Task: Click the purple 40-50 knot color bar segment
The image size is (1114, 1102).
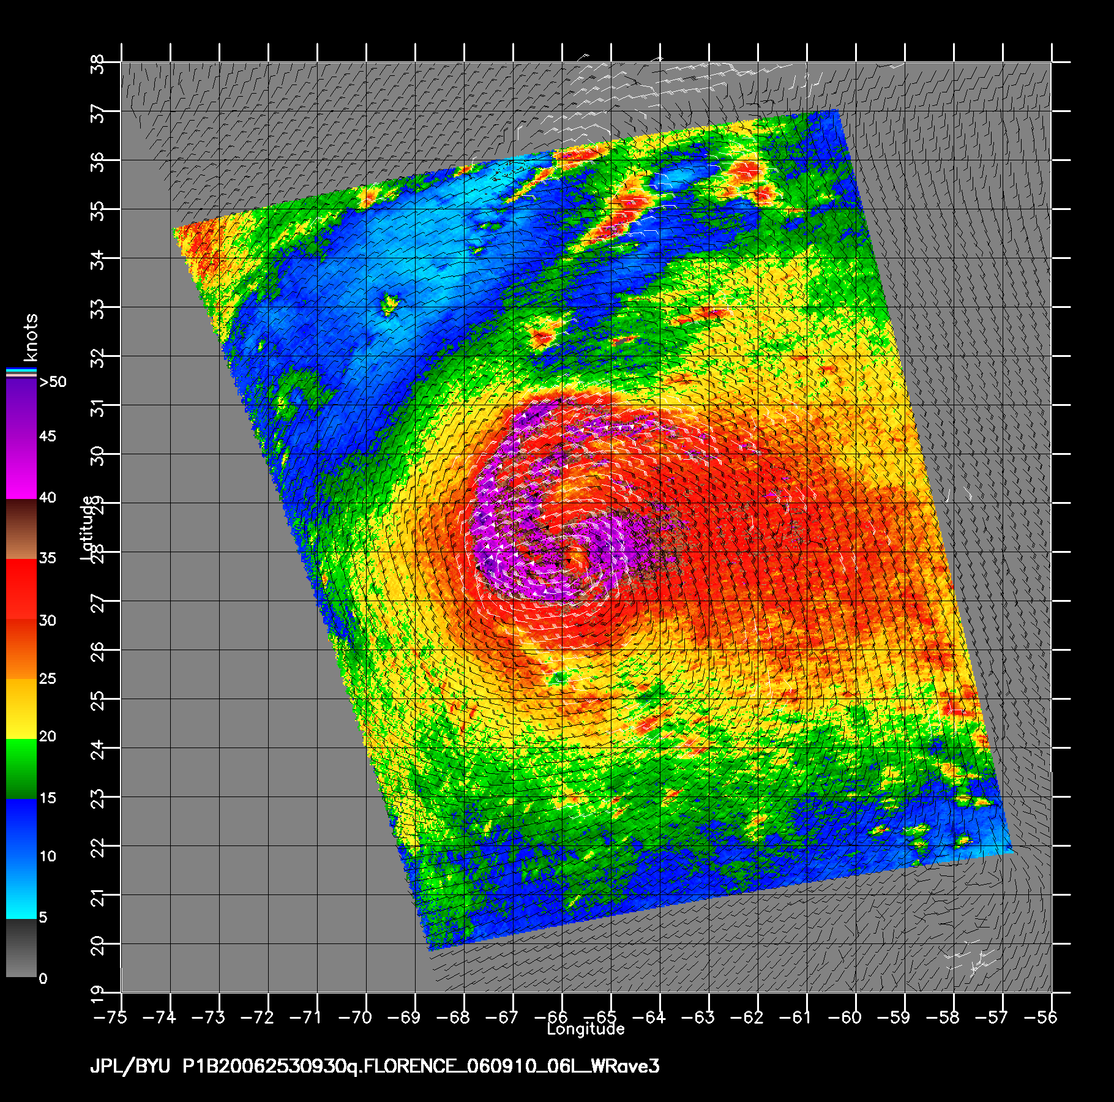Action: tap(21, 440)
